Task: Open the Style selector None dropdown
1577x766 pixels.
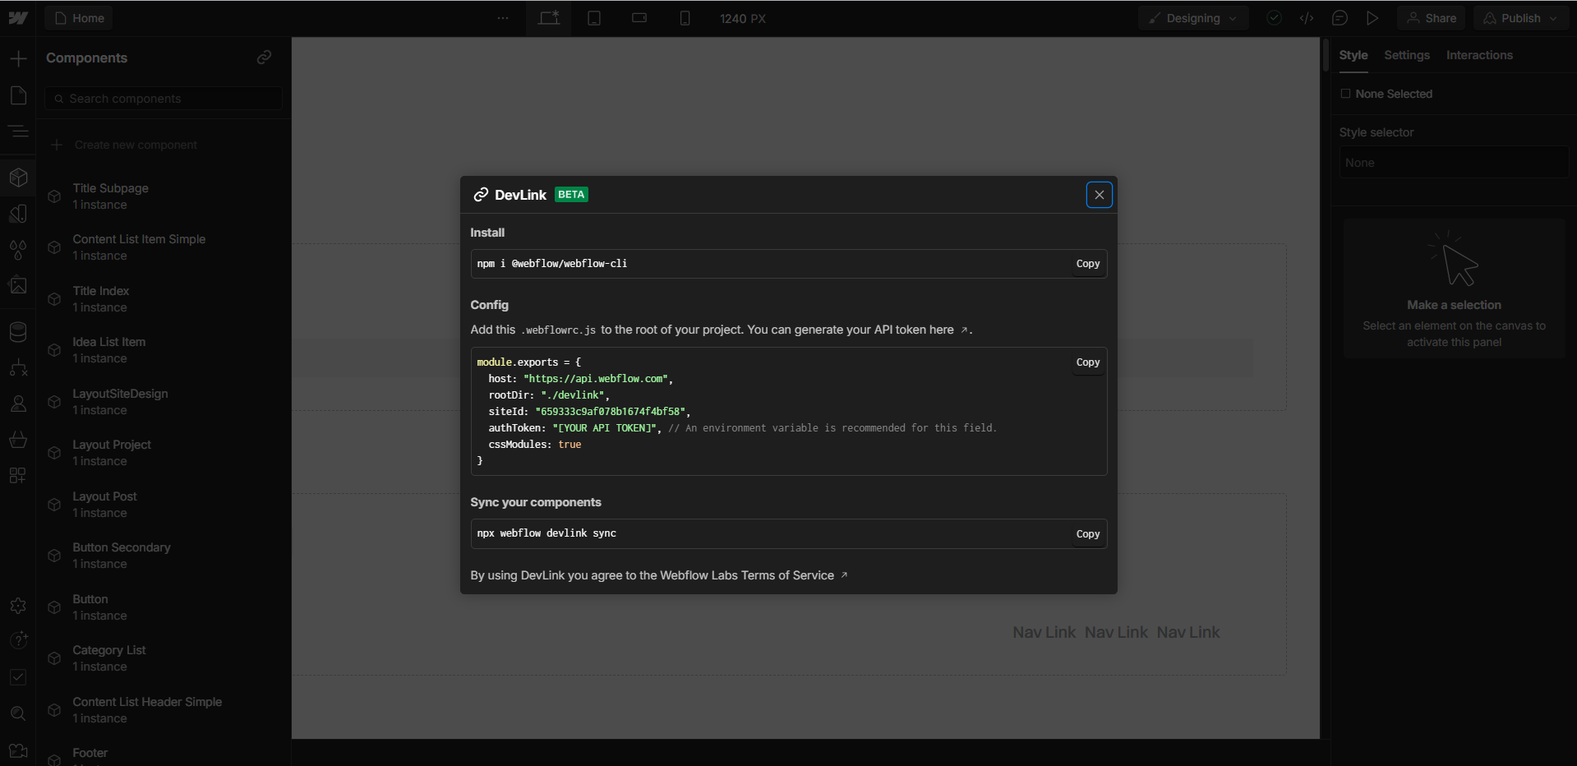Action: click(1453, 162)
